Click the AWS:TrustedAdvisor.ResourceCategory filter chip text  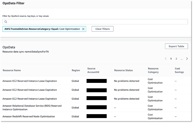42,29
